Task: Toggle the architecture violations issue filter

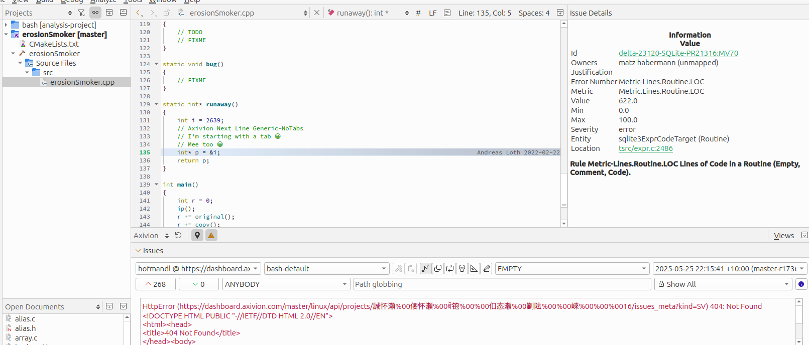Action: 425,269
